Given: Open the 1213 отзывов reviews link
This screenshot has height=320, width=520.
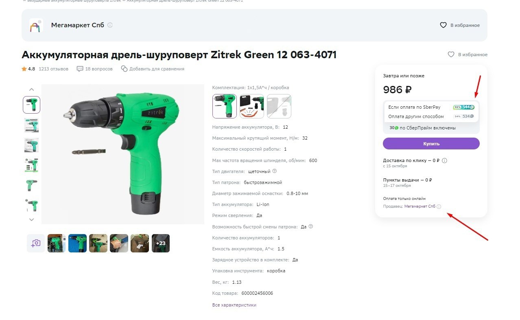Looking at the screenshot, I should (x=54, y=69).
